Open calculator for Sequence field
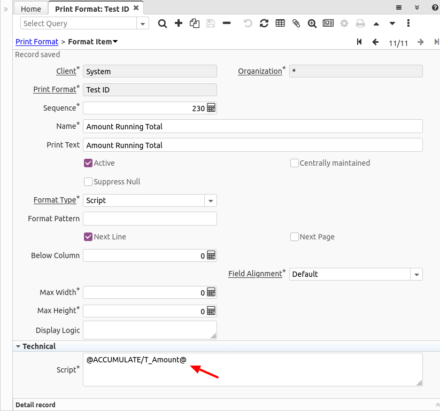This screenshot has width=440, height=411. [211, 108]
